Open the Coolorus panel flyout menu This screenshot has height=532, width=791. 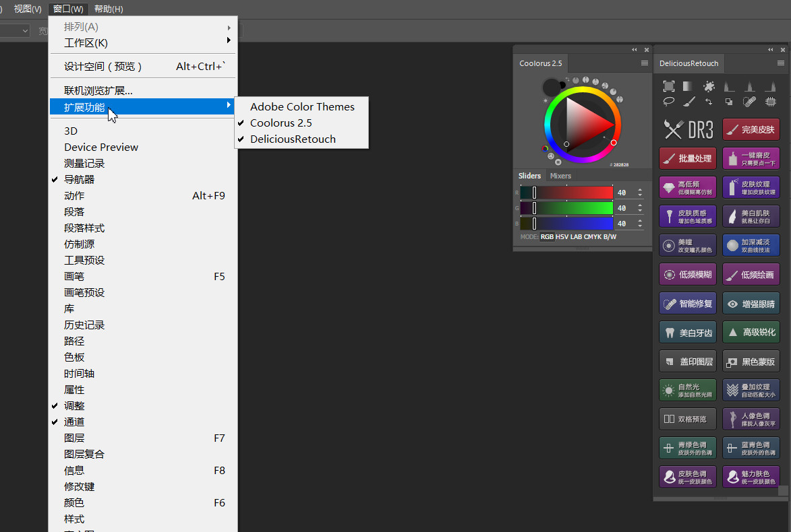click(x=644, y=63)
